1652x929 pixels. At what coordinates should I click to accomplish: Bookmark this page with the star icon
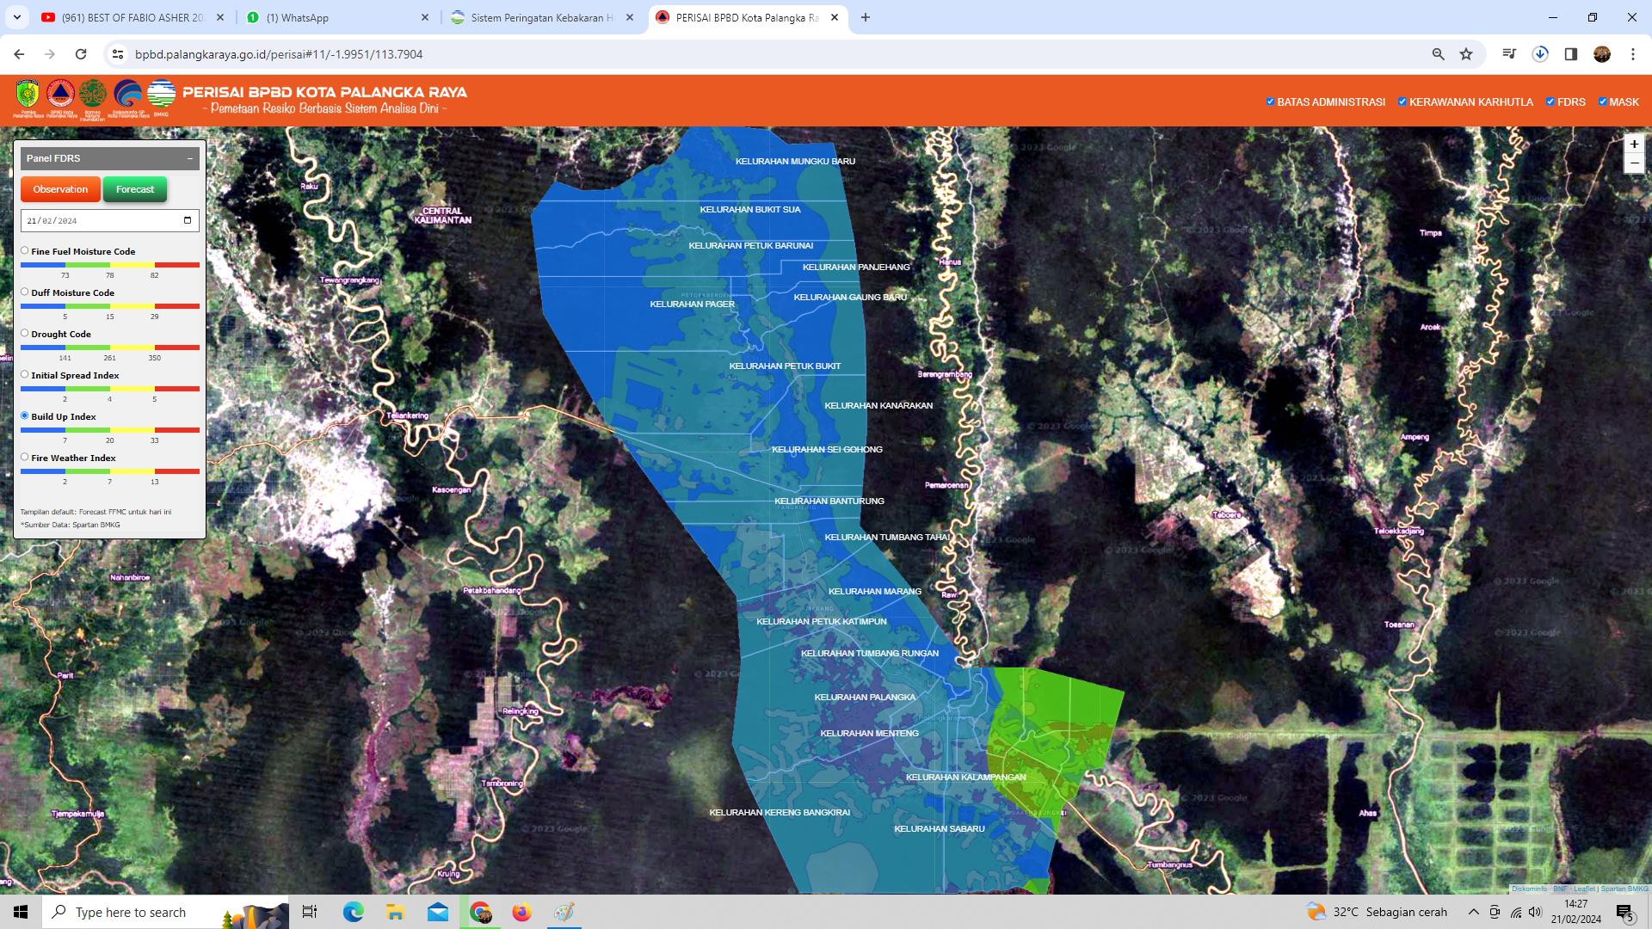click(1466, 54)
